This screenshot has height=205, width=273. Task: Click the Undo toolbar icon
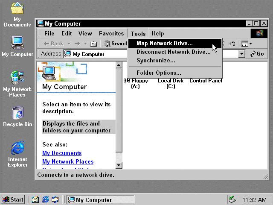click(232, 44)
